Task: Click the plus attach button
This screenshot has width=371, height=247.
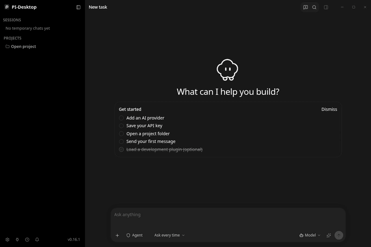Action: (117, 235)
